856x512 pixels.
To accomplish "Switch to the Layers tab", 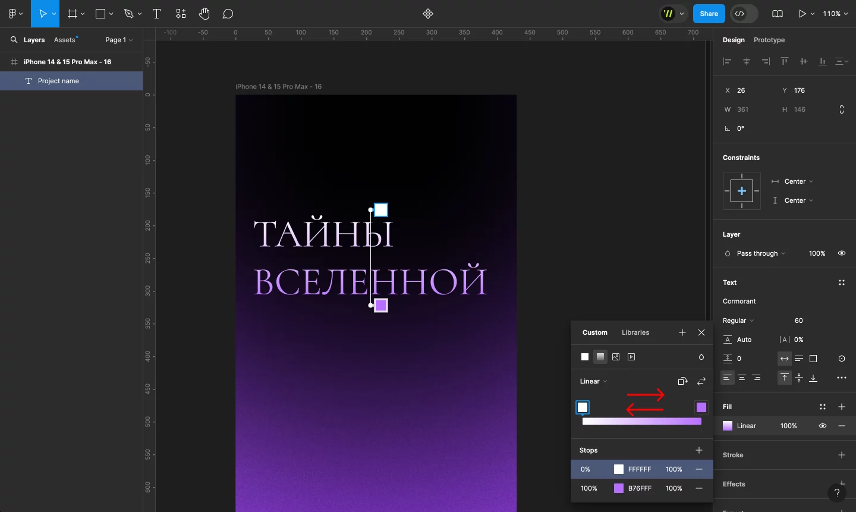I will (34, 40).
